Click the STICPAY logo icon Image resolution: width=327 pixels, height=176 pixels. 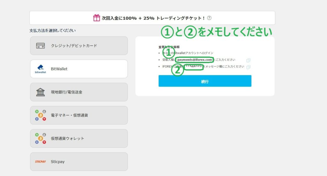click(41, 162)
